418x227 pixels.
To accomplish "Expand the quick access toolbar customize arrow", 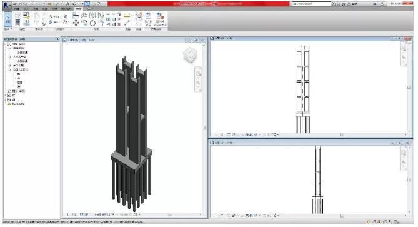I will (x=106, y=4).
